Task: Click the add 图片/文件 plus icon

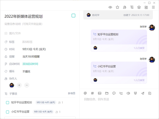Action: pos(6,33)
